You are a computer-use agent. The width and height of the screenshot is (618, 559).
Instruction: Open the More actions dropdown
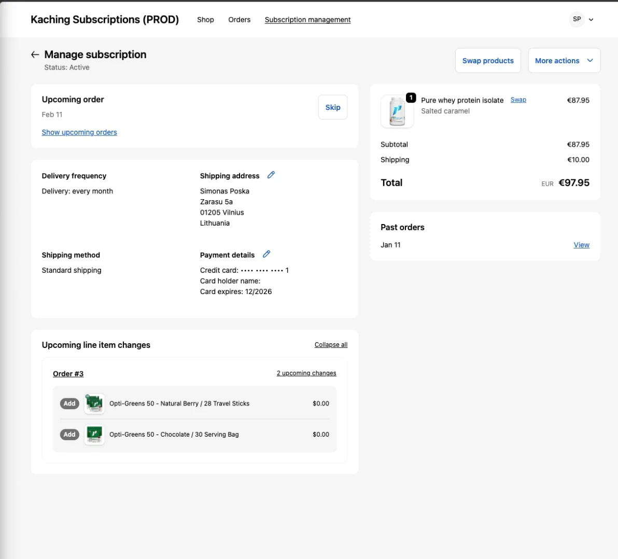[x=564, y=61]
